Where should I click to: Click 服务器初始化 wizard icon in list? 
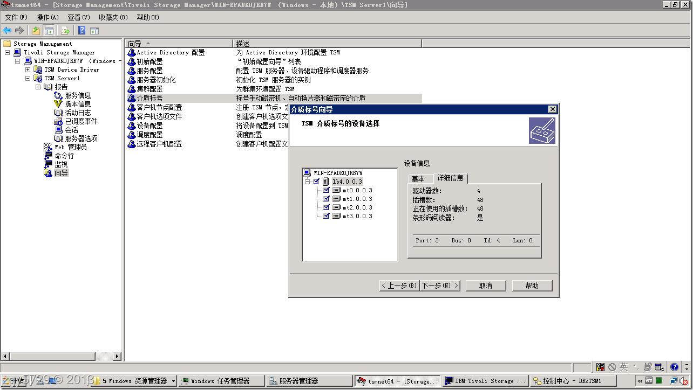[x=131, y=80]
